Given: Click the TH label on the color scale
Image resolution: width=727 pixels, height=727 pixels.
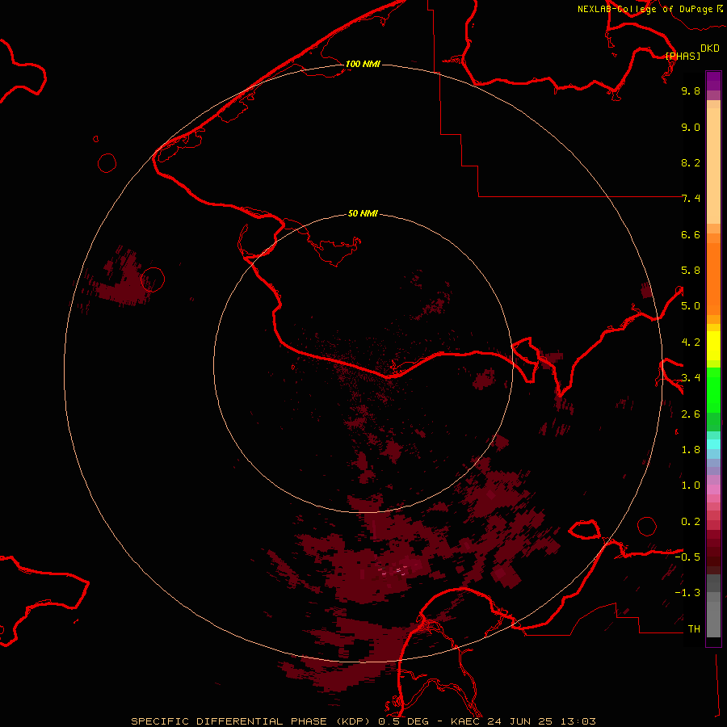Looking at the screenshot, I should (x=694, y=629).
